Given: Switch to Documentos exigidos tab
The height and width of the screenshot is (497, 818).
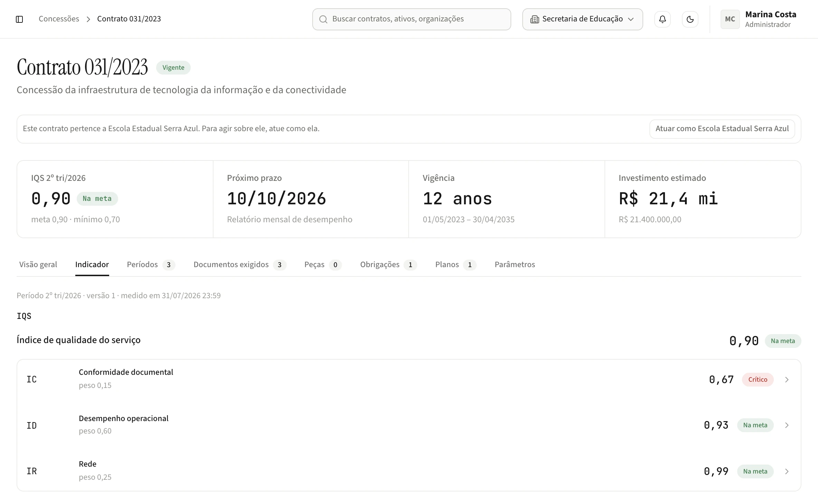Looking at the screenshot, I should click(x=240, y=265).
